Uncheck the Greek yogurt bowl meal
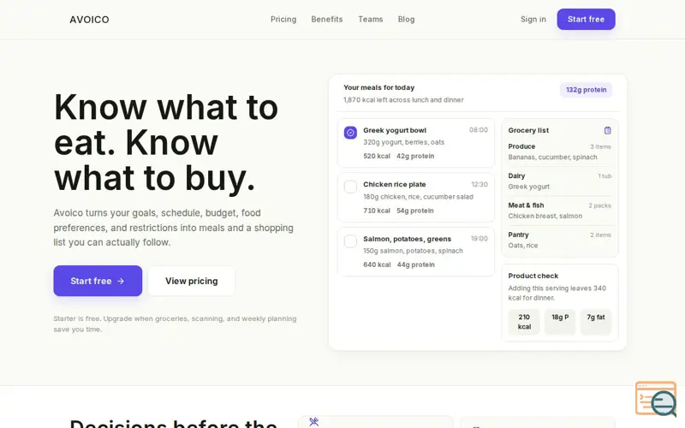This screenshot has width=685, height=428. pyautogui.click(x=350, y=133)
